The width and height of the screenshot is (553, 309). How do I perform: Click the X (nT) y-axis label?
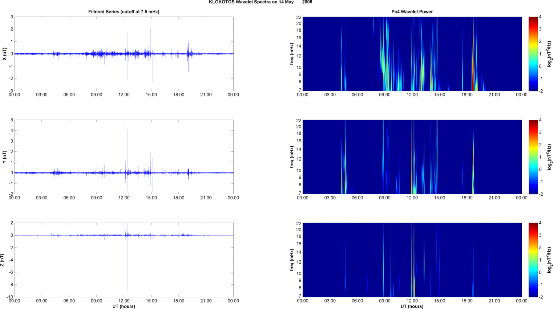pos(4,54)
